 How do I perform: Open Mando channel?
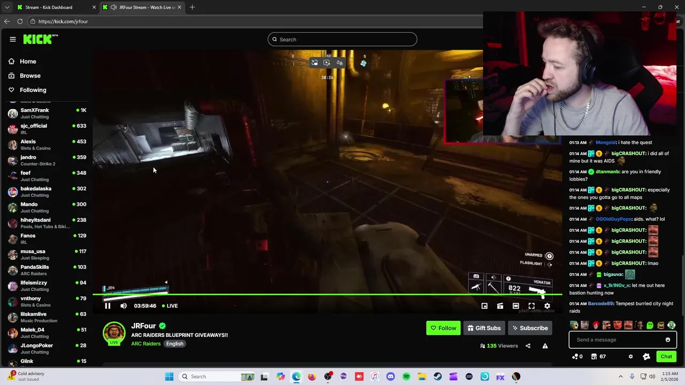tap(47, 207)
